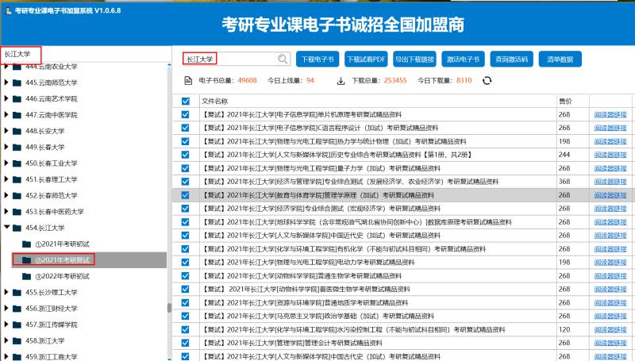Expand the 453.长春中医药大学 node
The width and height of the screenshot is (635, 361).
[x=6, y=211]
